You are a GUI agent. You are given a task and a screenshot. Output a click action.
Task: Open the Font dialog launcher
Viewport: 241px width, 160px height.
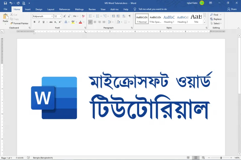pos(85,28)
